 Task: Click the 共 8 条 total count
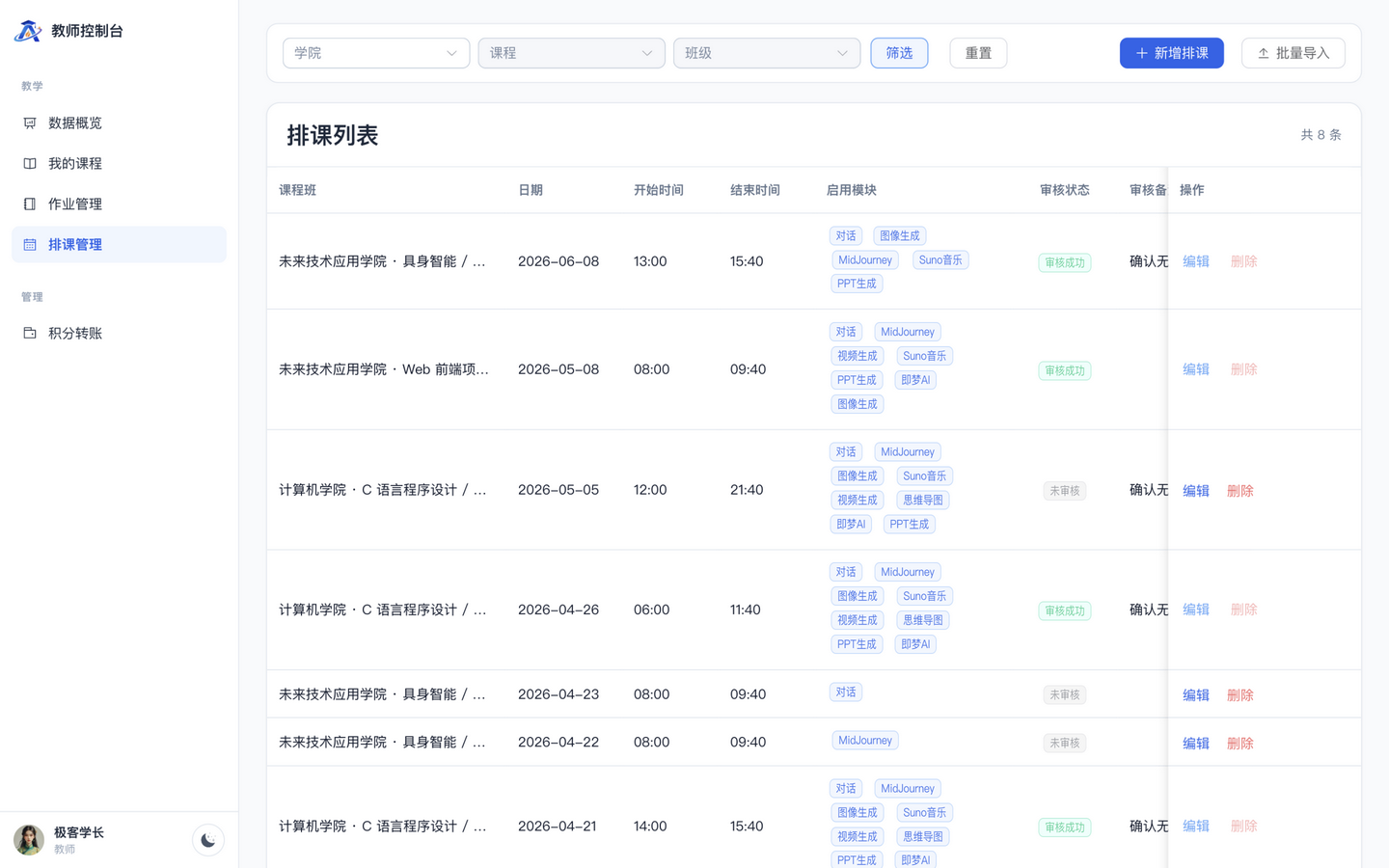[1321, 135]
